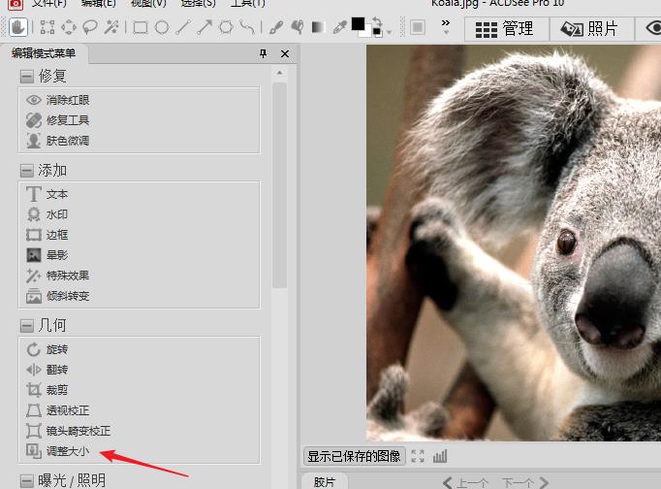The height and width of the screenshot is (489, 661).
Task: Expand the toolbar overflow chevron
Action: 446,26
